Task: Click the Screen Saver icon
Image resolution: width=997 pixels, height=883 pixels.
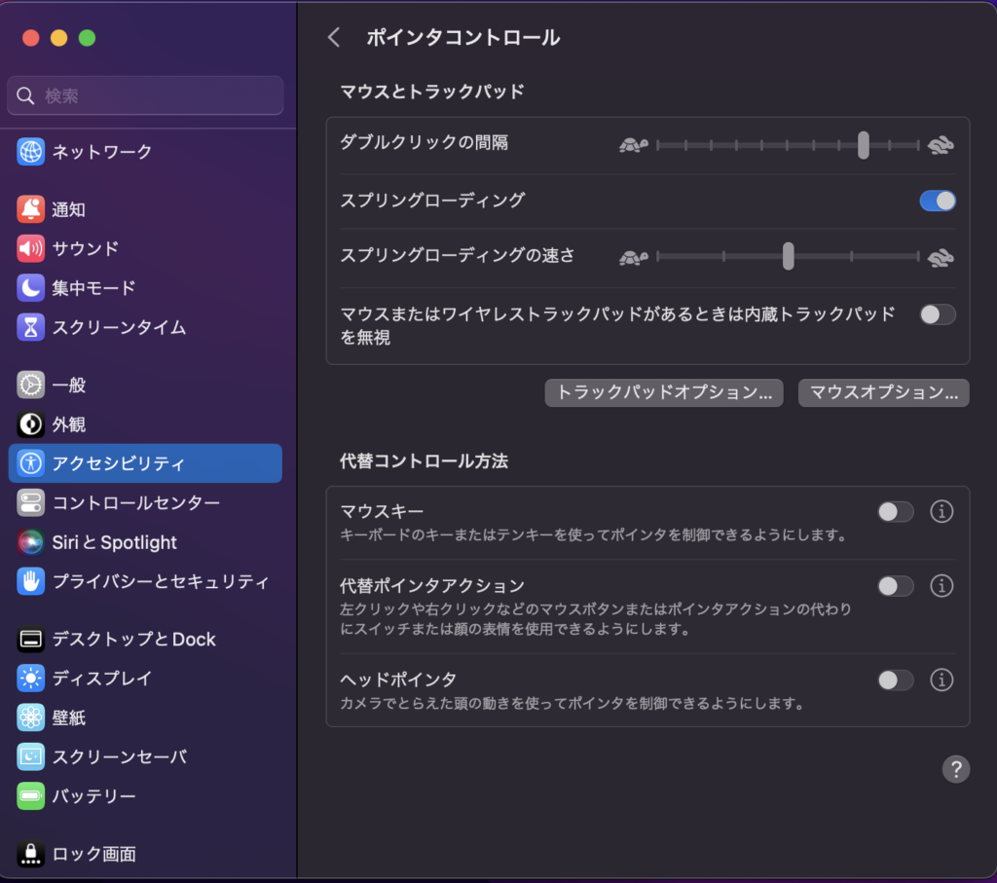Action: (30, 756)
